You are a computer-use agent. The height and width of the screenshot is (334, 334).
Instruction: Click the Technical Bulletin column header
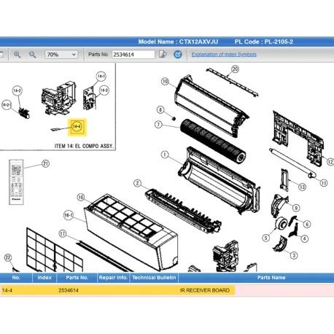point(154,278)
